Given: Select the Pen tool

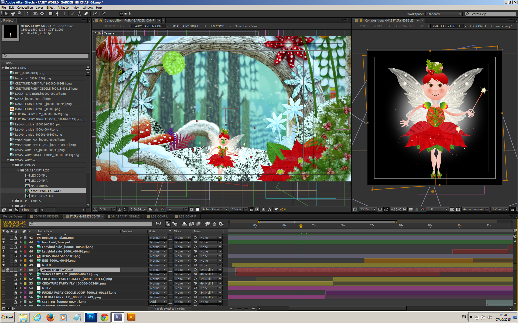Looking at the screenshot, I should (x=57, y=13).
